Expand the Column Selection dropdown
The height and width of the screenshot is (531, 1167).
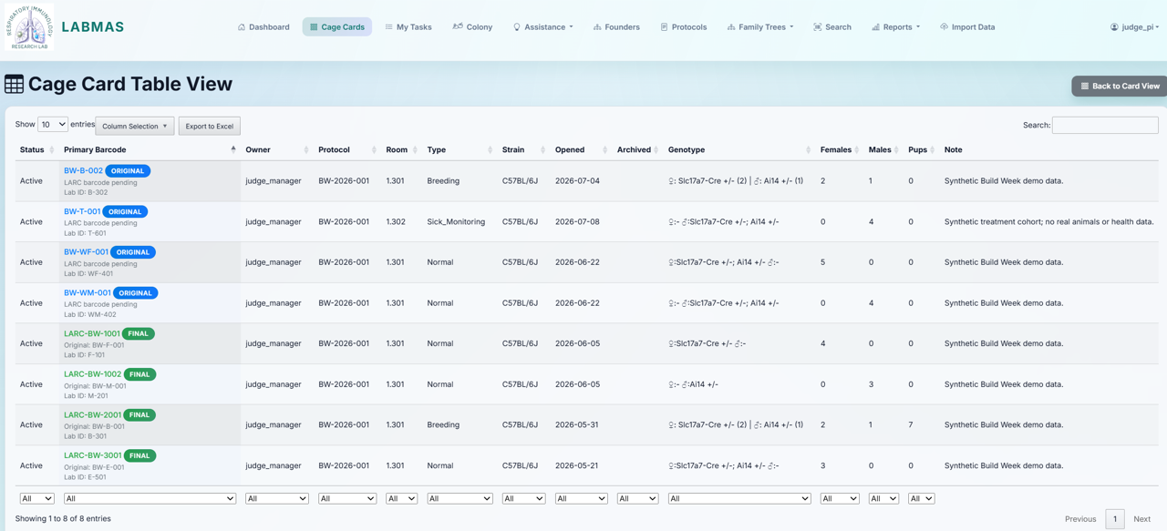tap(135, 127)
